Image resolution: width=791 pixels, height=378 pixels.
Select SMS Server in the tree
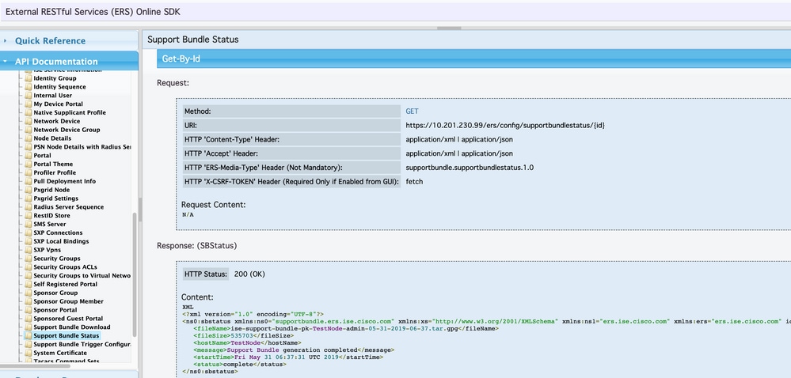point(49,224)
